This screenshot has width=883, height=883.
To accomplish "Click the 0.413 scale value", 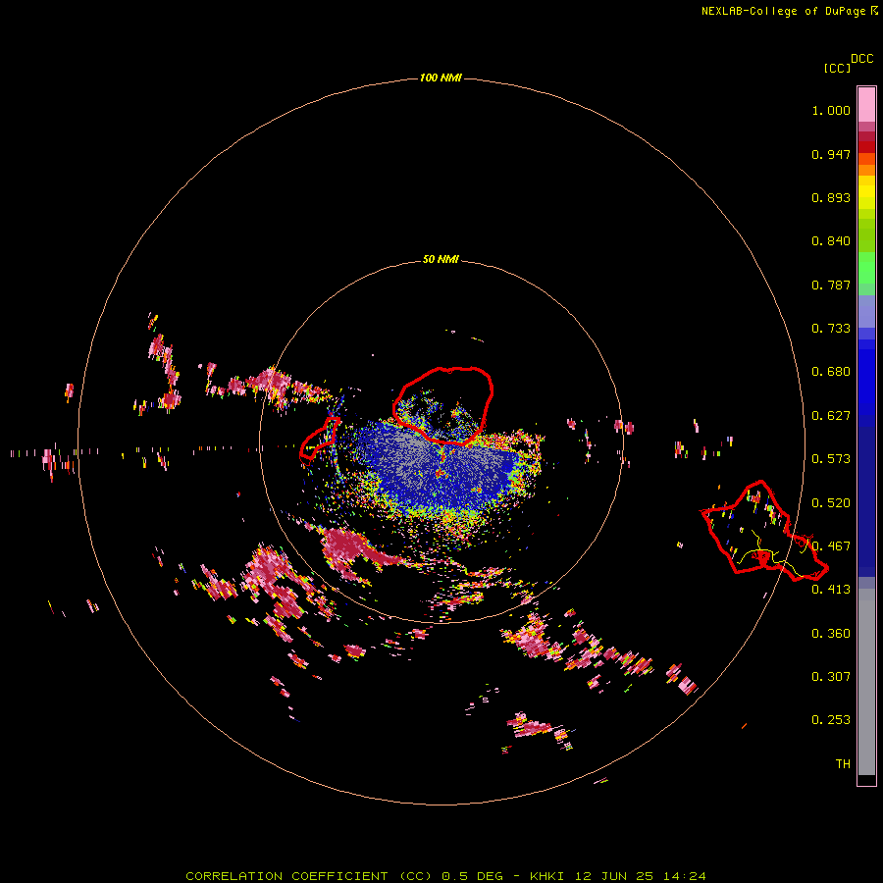I will [831, 590].
